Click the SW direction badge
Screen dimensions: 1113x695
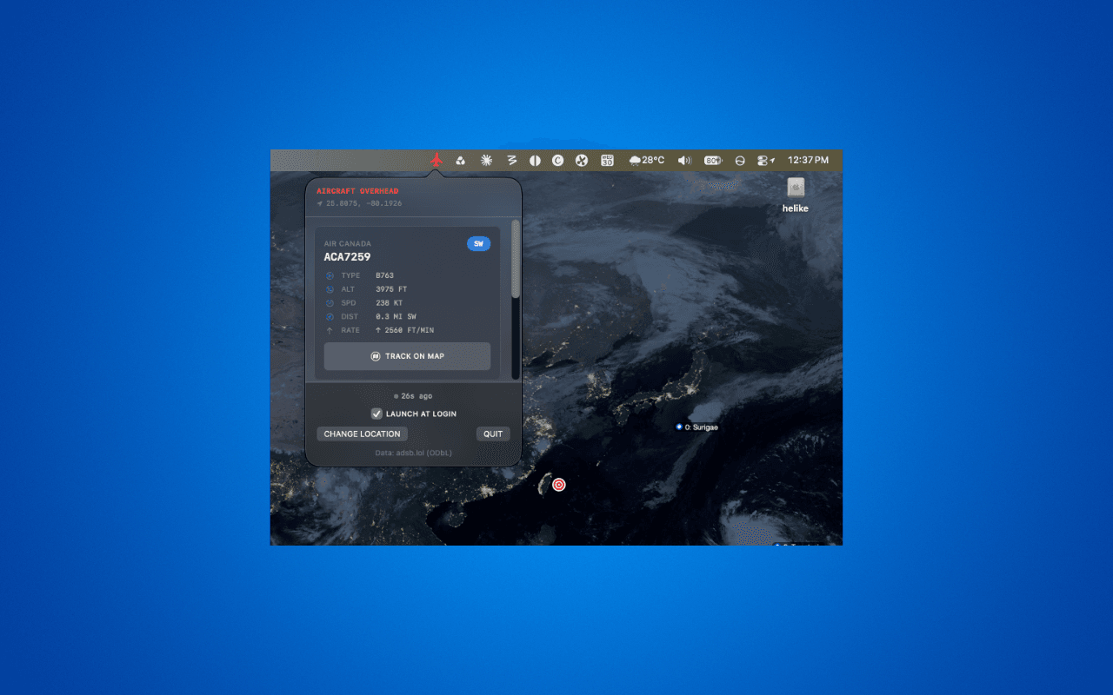tap(478, 244)
